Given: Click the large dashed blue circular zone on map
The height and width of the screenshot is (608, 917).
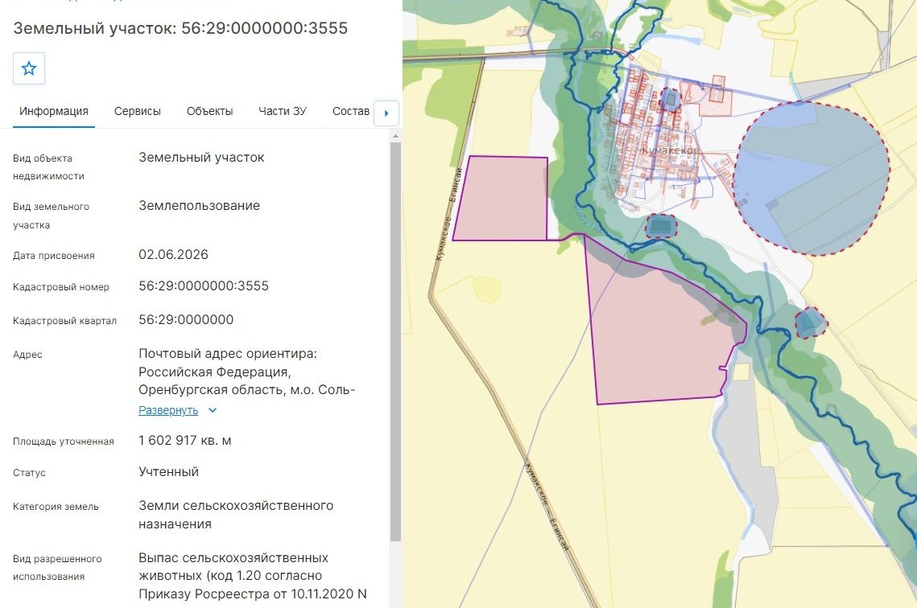Looking at the screenshot, I should [x=812, y=178].
